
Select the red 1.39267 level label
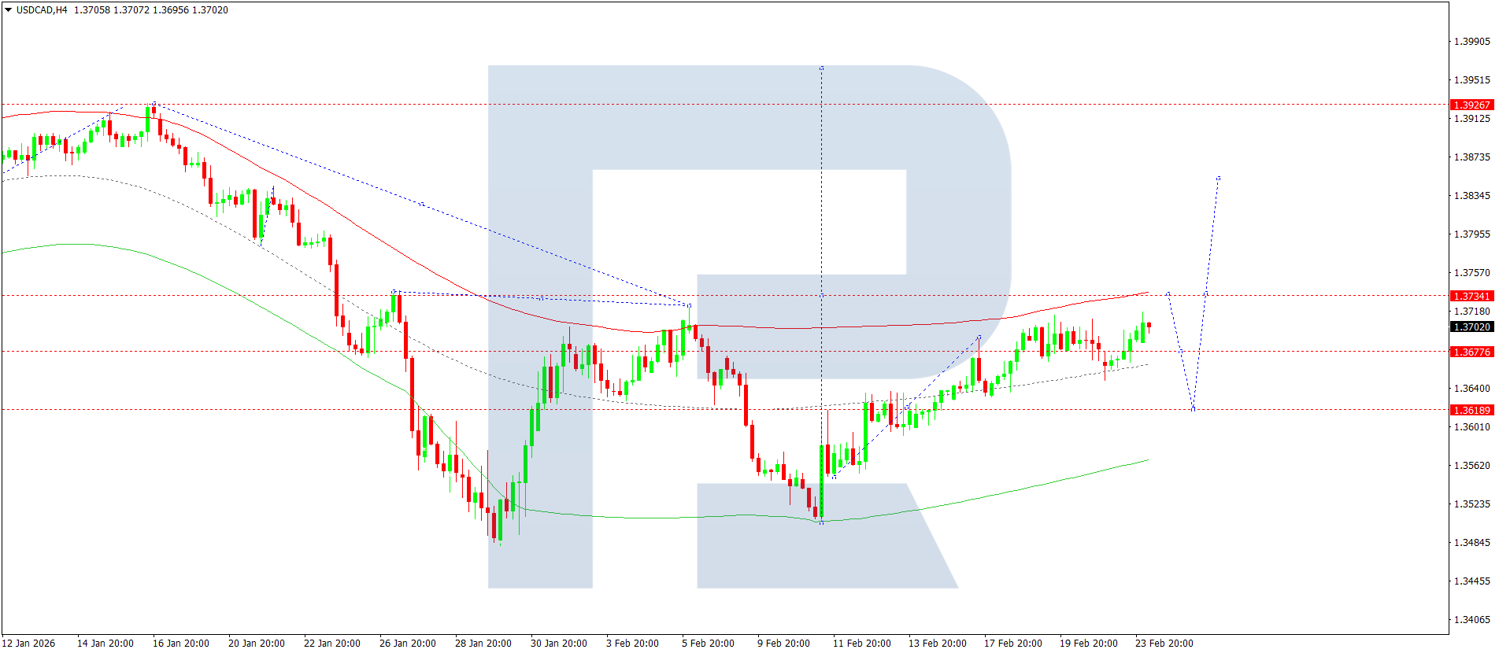(x=1471, y=105)
